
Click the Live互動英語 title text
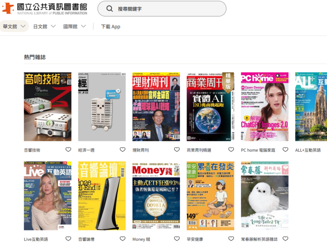(36, 239)
